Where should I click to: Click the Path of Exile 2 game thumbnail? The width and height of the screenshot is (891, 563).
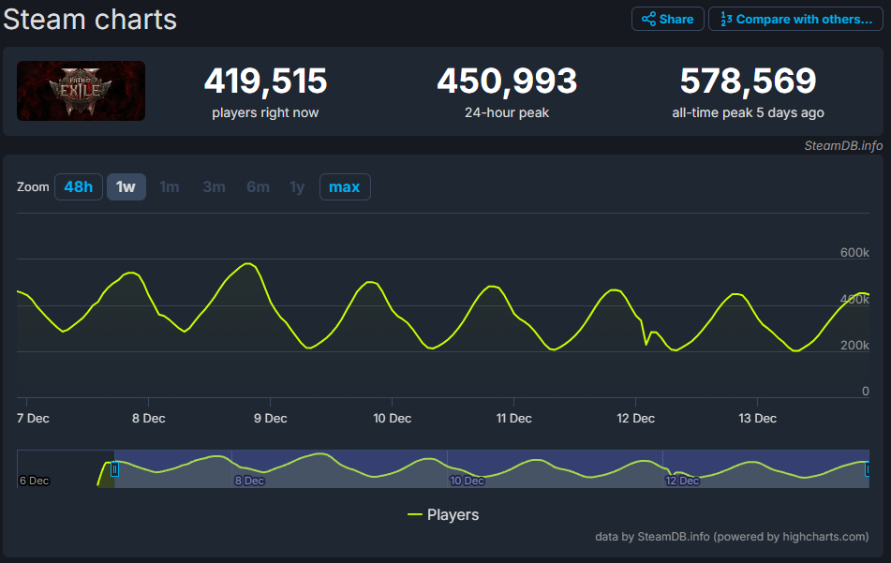tap(81, 91)
